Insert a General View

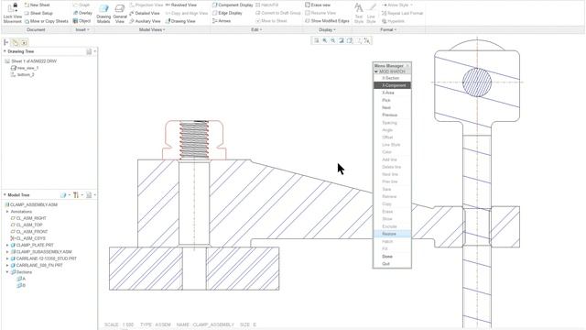120,14
